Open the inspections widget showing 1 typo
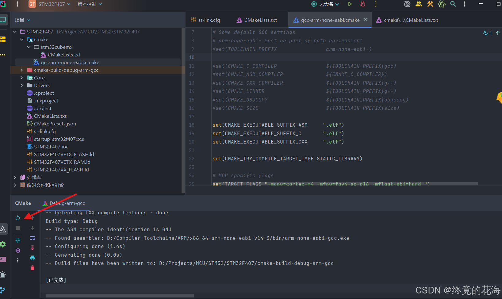 (488, 33)
